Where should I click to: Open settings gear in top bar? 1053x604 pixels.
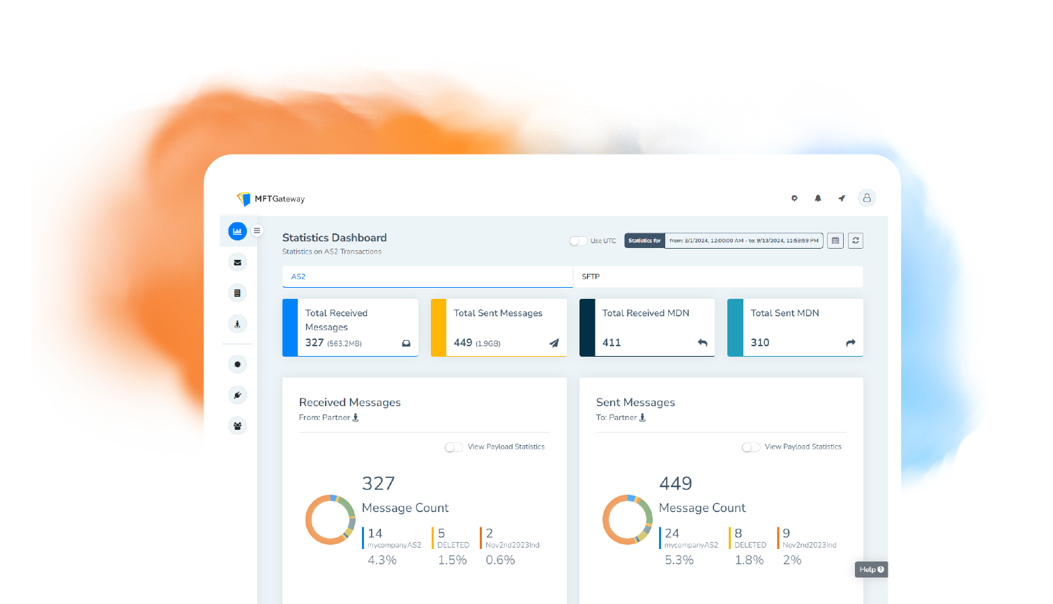pyautogui.click(x=794, y=199)
